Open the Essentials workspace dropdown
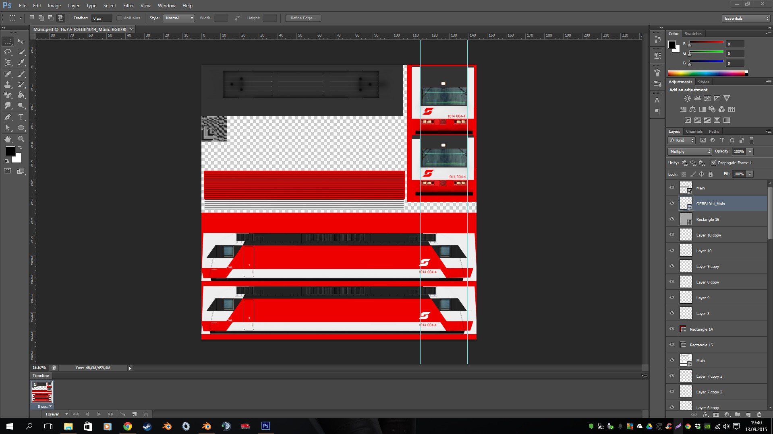773x434 pixels. pos(746,19)
